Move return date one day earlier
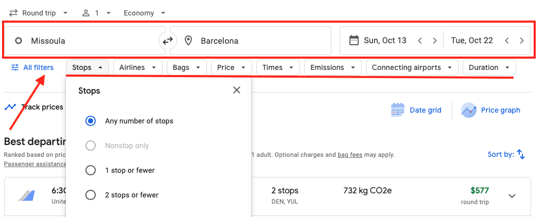Image resolution: width=546 pixels, height=217 pixels. [x=507, y=41]
